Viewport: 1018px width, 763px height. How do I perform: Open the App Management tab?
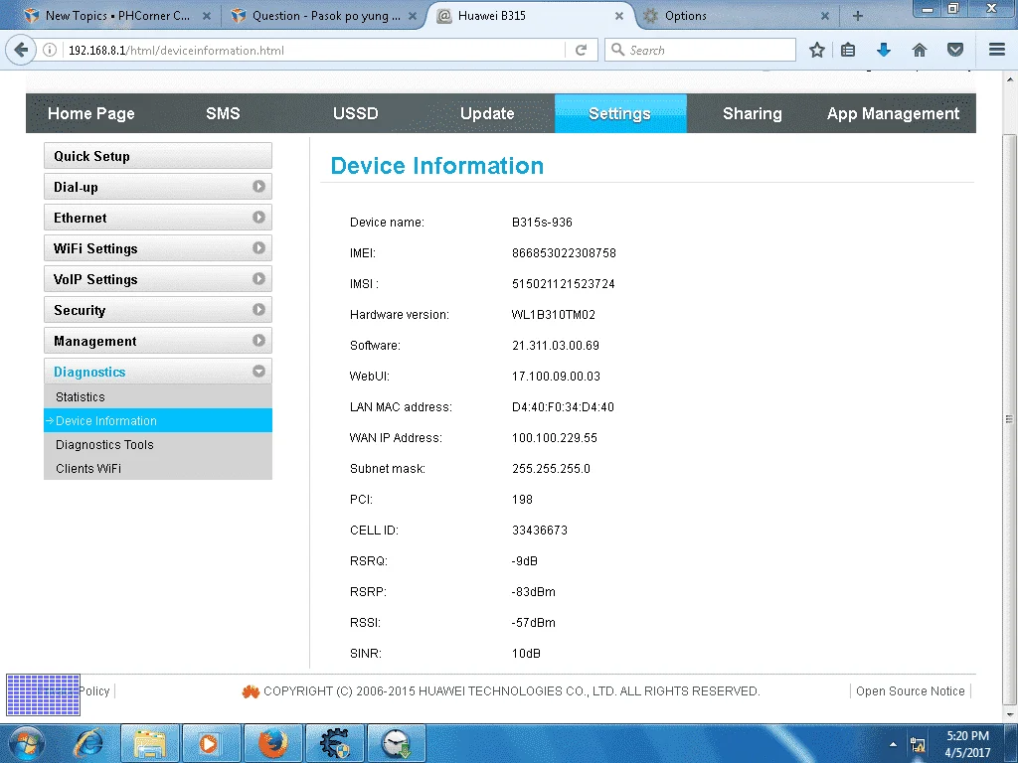tap(893, 113)
